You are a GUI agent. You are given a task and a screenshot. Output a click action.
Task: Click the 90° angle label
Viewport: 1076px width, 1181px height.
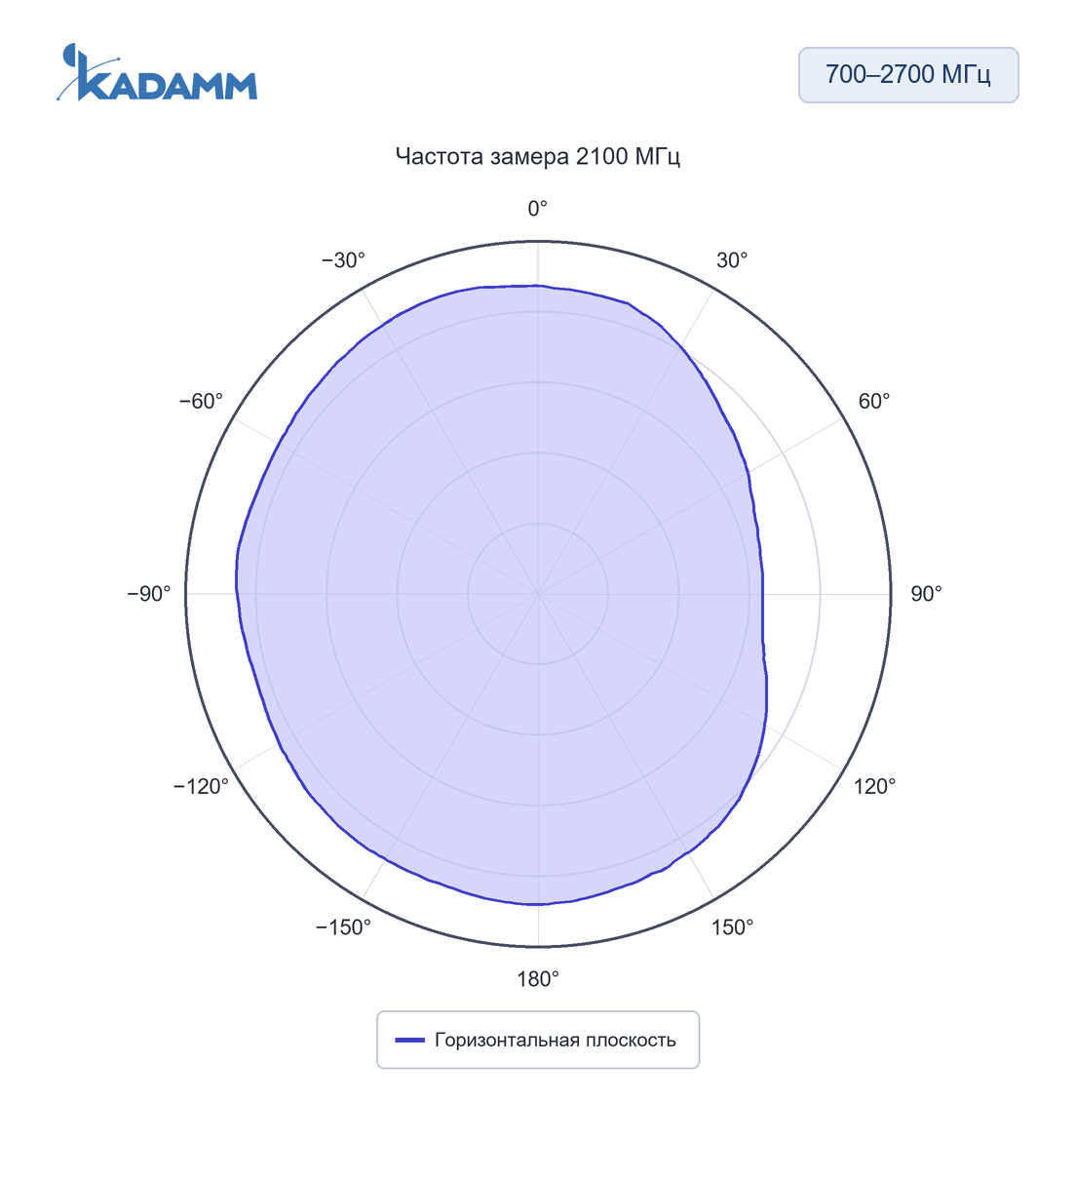[926, 594]
